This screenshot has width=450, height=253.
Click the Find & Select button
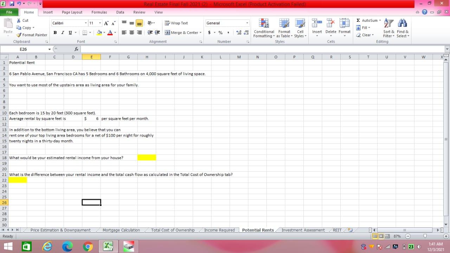coord(402,28)
